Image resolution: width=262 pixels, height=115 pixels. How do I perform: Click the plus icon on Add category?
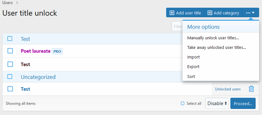pos(210,13)
